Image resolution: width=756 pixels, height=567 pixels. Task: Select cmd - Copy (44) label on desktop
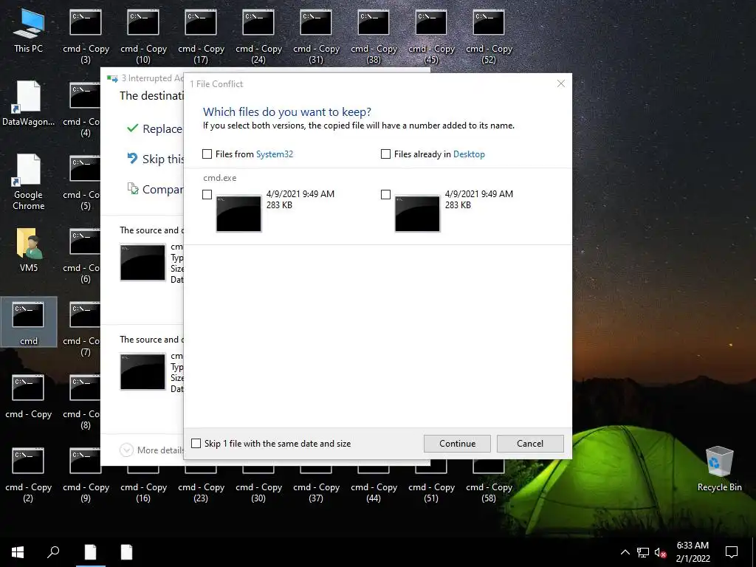click(374, 492)
